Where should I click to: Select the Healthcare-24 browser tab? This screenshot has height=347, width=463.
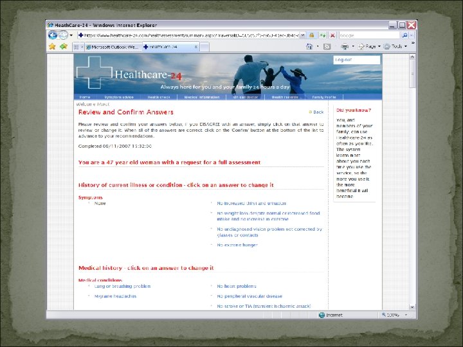point(168,47)
